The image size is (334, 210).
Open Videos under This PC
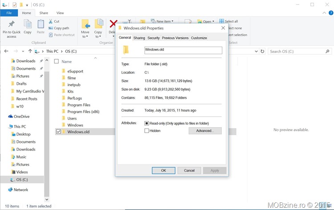pyautogui.click(x=22, y=172)
